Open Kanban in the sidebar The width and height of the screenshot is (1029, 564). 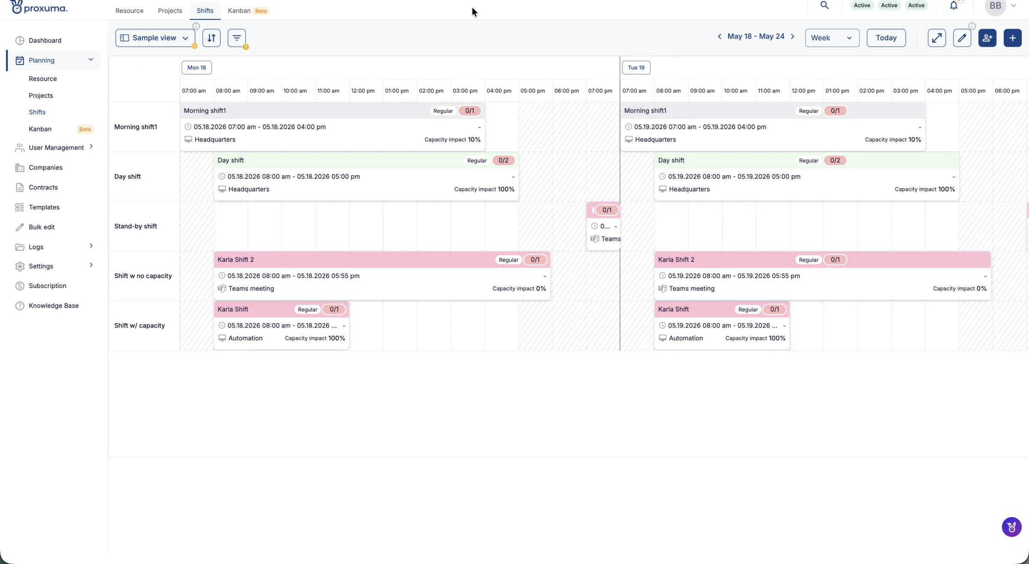(x=40, y=129)
